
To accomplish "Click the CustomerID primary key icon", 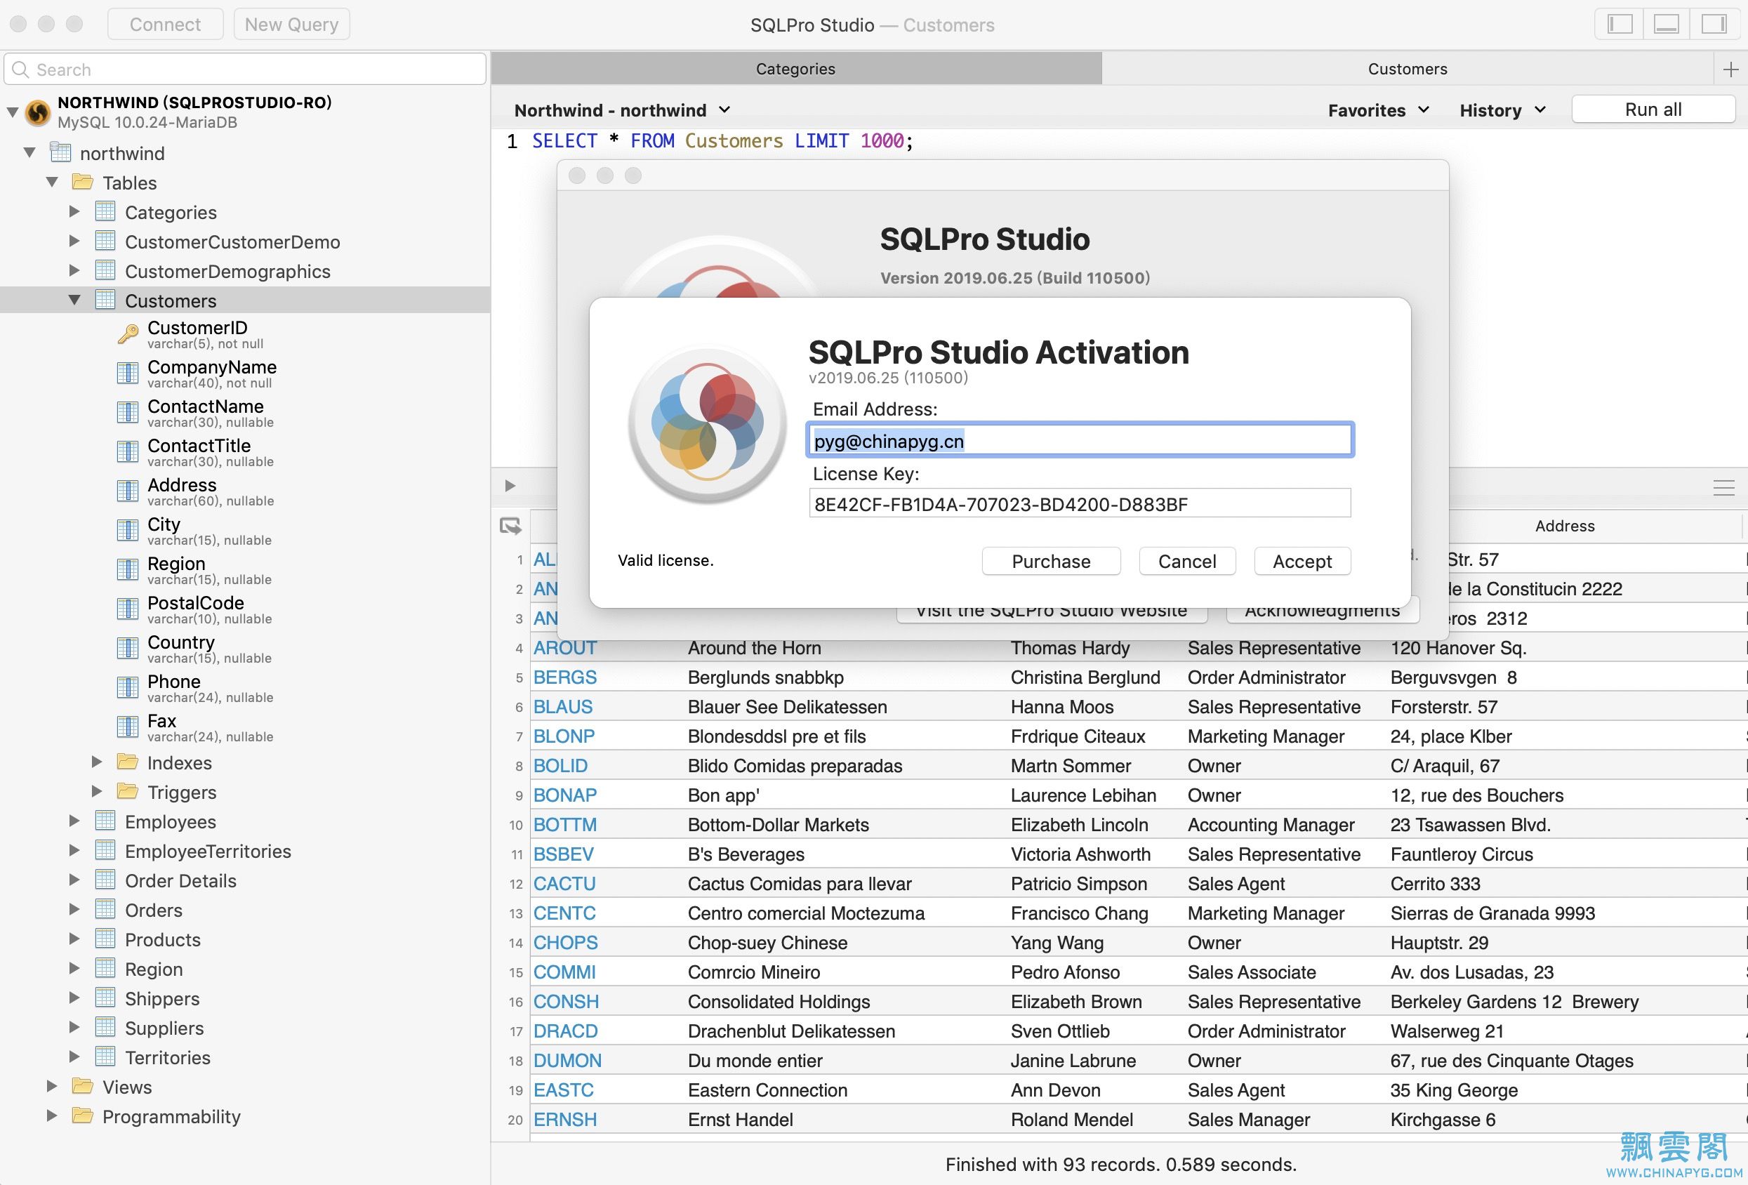I will point(128,333).
